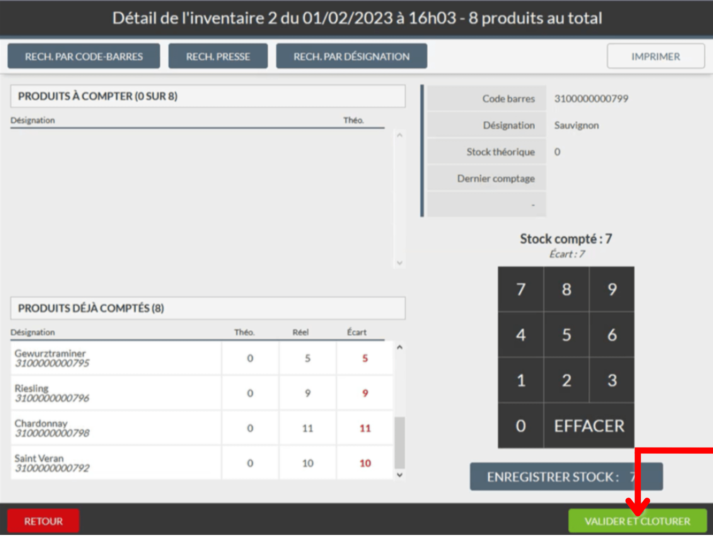Image resolution: width=713 pixels, height=538 pixels.
Task: Click the scrollbar thumb in the counted products list
Action: (400, 443)
